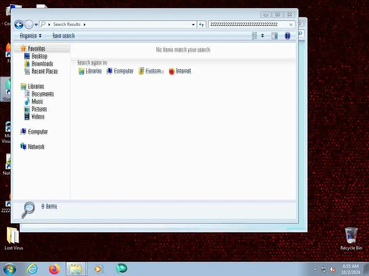Open the network tray icon
369x276 pixels.
point(324,270)
